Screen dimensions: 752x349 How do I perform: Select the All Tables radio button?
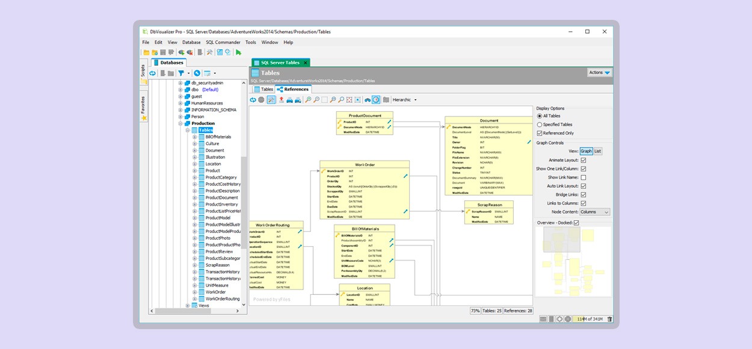pos(539,116)
